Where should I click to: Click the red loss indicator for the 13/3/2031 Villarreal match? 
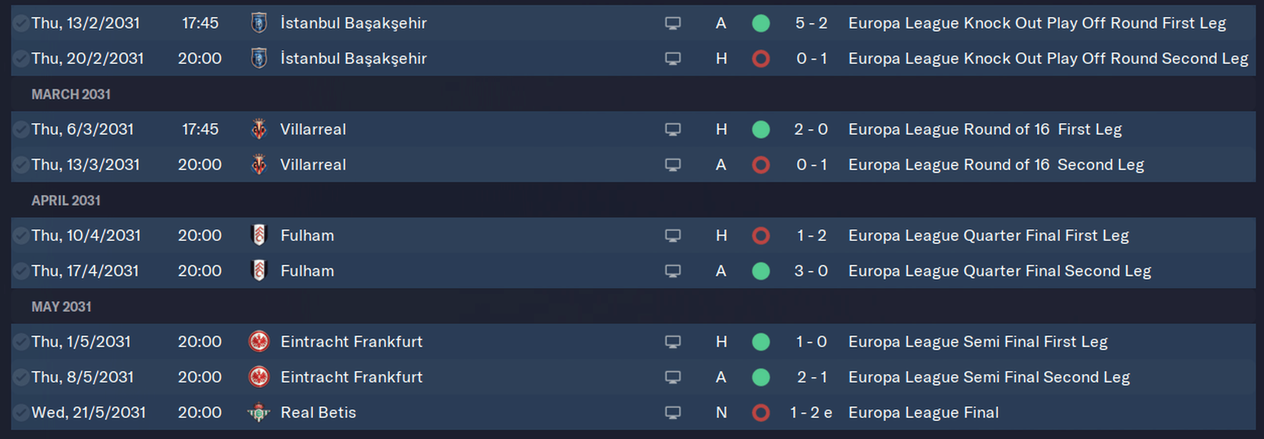click(761, 165)
